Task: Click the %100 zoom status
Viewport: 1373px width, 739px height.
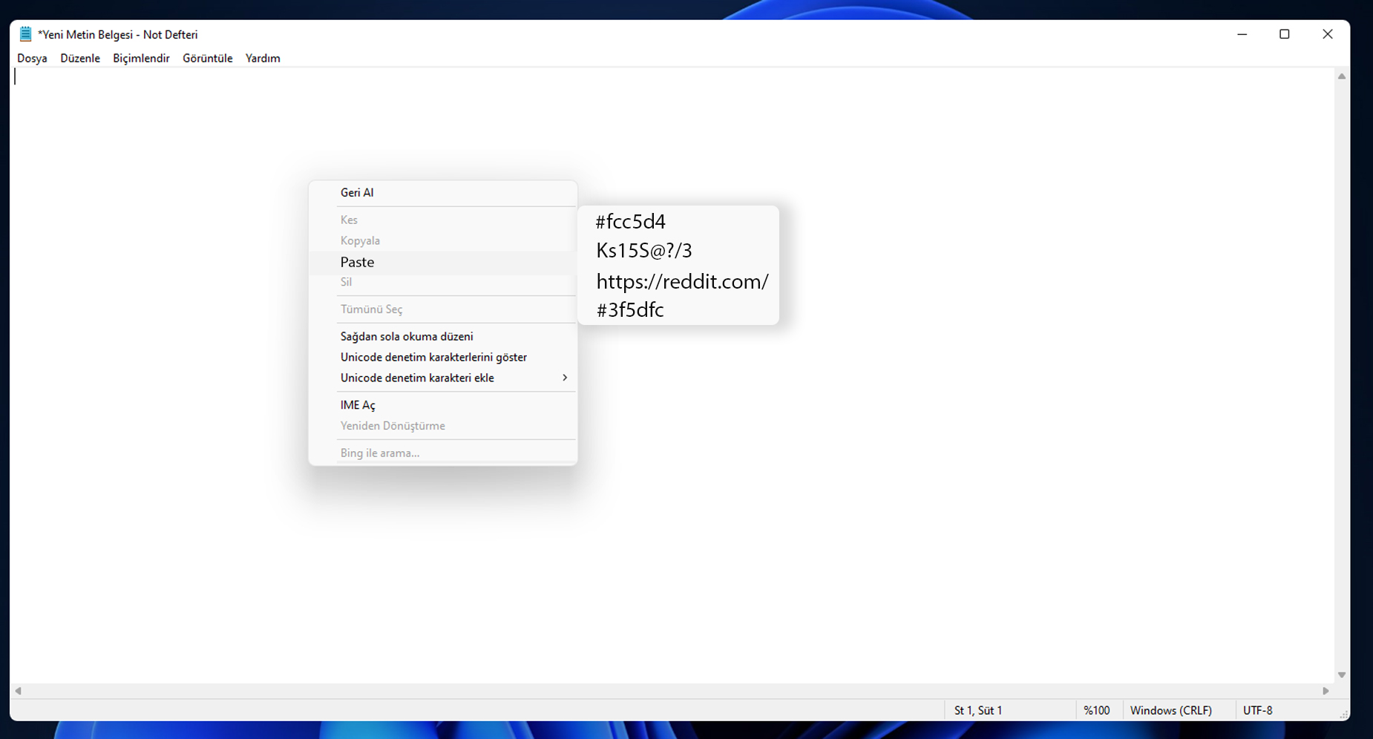Action: coord(1097,710)
